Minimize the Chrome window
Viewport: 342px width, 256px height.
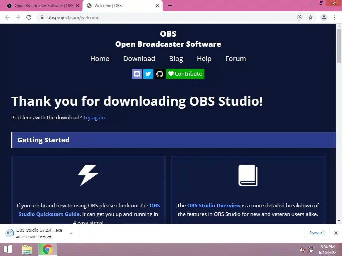coord(312,3)
